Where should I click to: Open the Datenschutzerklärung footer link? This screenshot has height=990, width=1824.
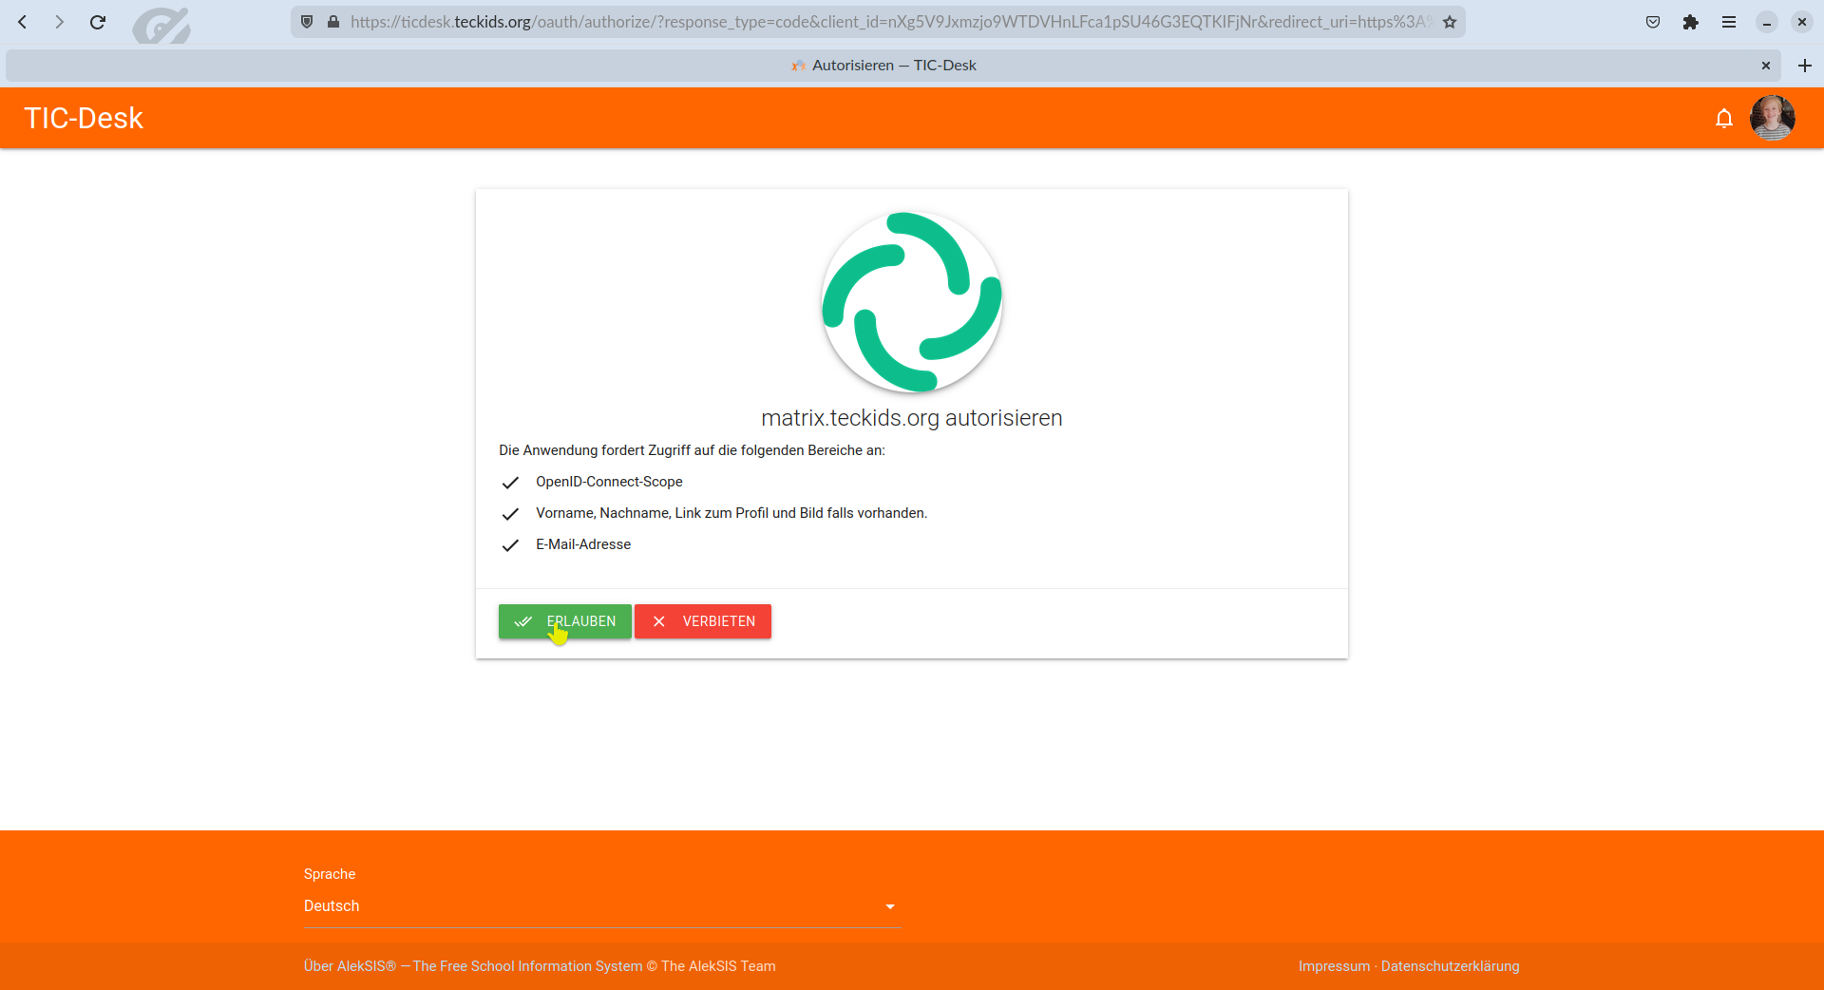1450,966
